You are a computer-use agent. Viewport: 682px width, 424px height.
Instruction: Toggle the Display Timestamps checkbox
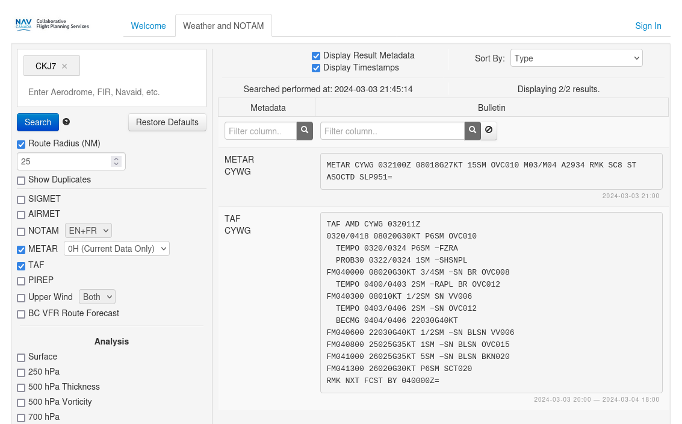pyautogui.click(x=316, y=68)
